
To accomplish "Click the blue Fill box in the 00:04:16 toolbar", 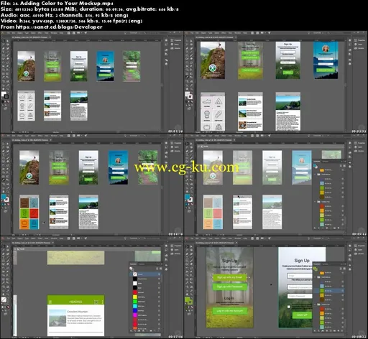I will click(4, 197).
